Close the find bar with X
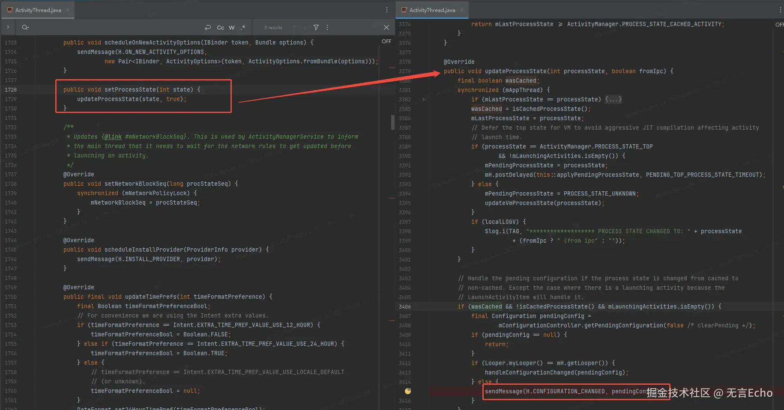 (386, 27)
